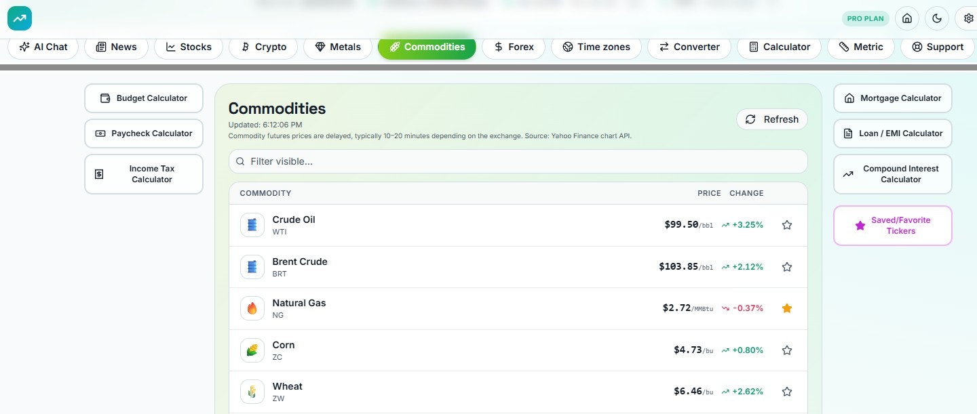Open the Income Tax Calculator
The width and height of the screenshot is (977, 414).
coord(144,174)
